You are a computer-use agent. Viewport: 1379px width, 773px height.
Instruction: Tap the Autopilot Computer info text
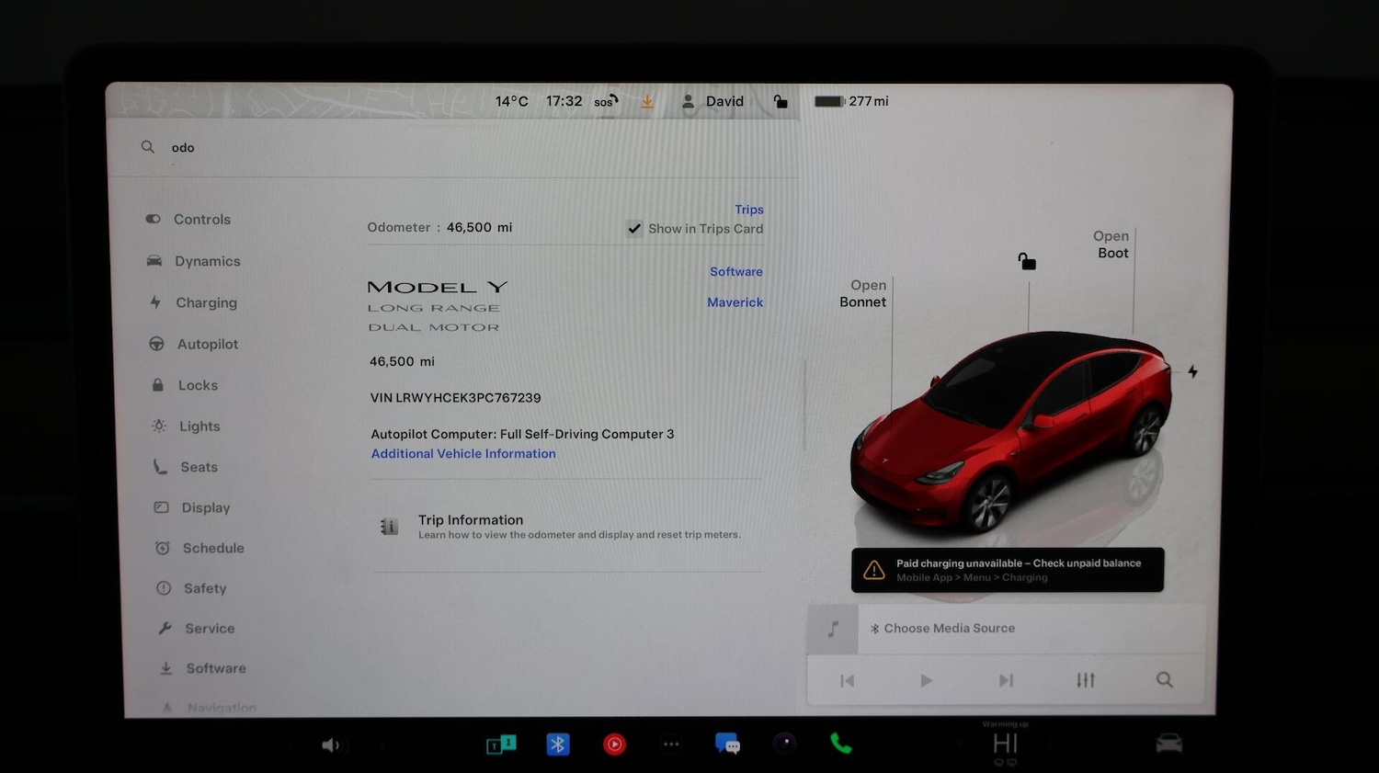click(522, 434)
